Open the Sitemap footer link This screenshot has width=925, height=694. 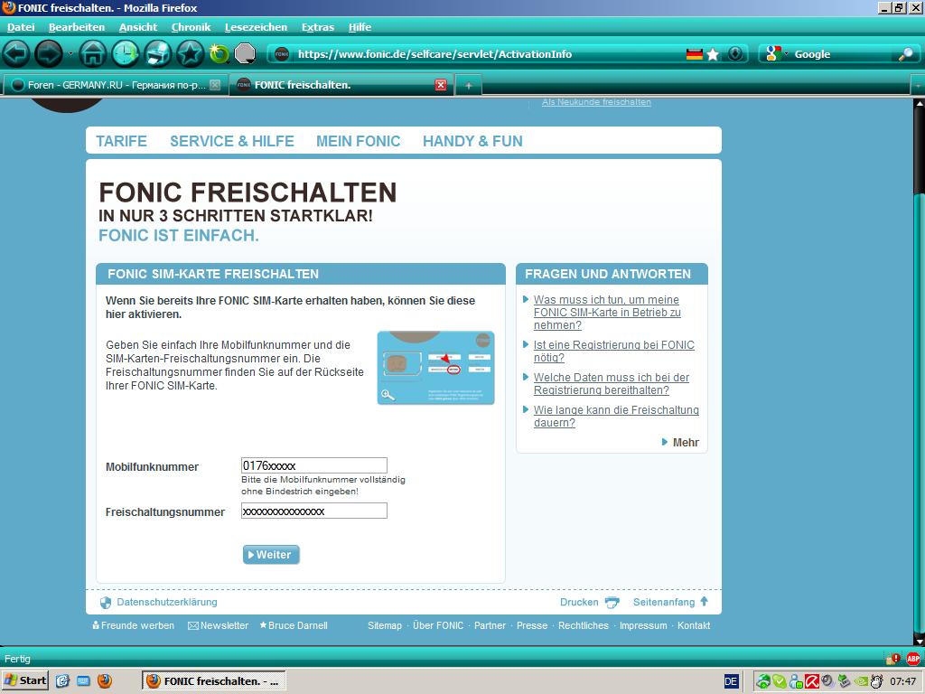tap(385, 625)
